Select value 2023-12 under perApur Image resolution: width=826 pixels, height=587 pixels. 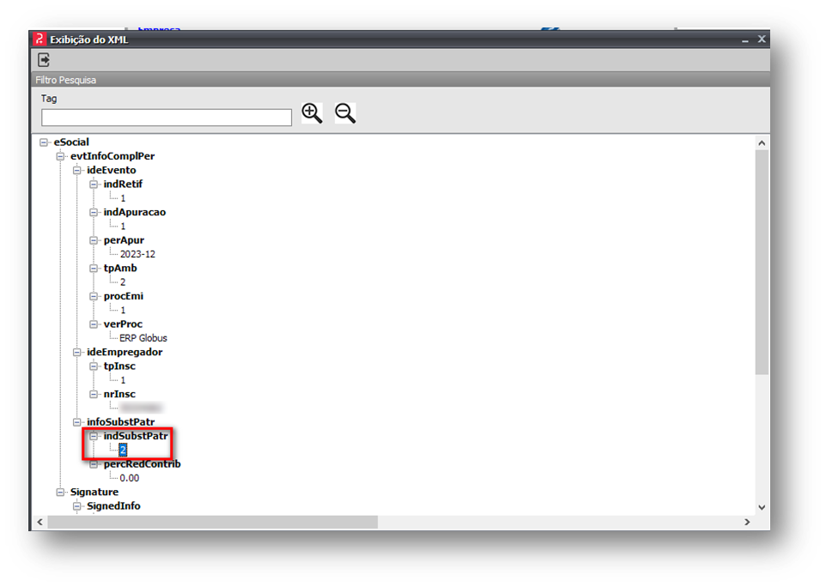(137, 254)
